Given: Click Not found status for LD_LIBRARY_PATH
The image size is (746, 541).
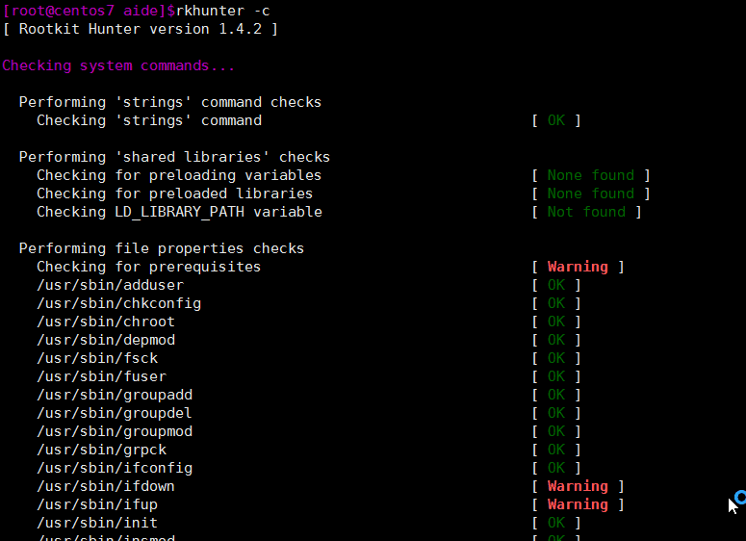Looking at the screenshot, I should 586,212.
